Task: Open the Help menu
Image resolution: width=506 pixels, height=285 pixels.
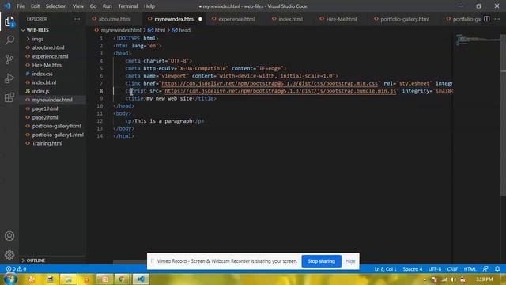Action: point(149,6)
